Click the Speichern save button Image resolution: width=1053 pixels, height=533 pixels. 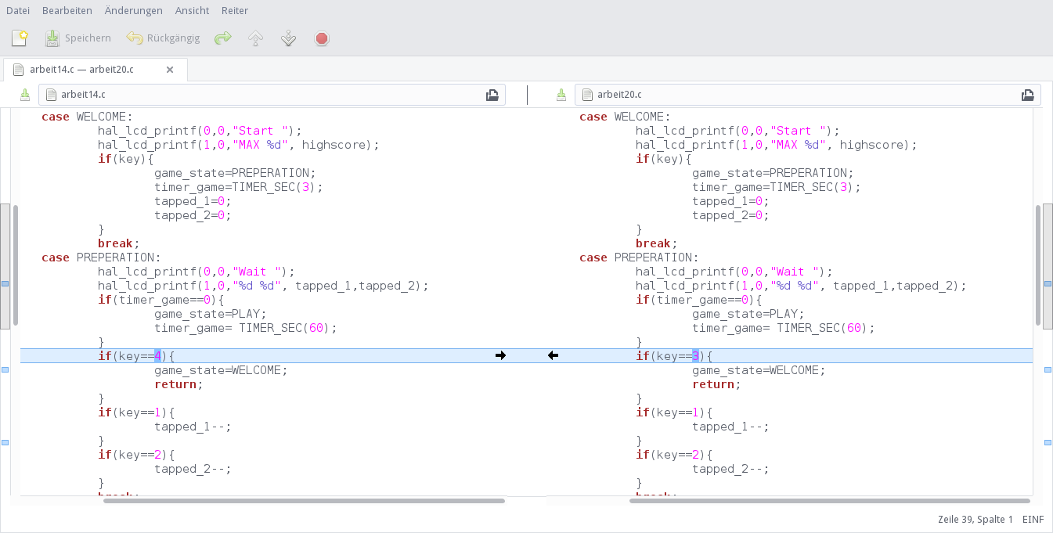pos(78,38)
